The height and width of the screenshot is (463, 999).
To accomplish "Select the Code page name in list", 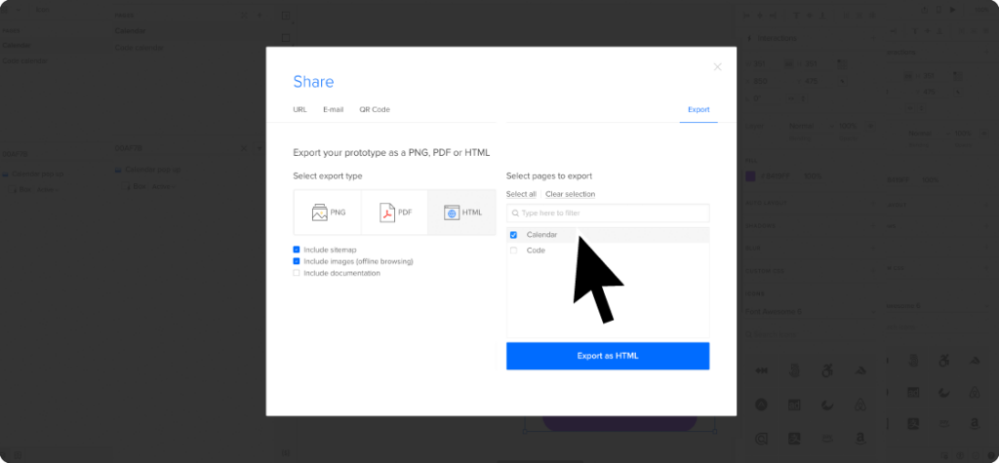I will tap(536, 251).
